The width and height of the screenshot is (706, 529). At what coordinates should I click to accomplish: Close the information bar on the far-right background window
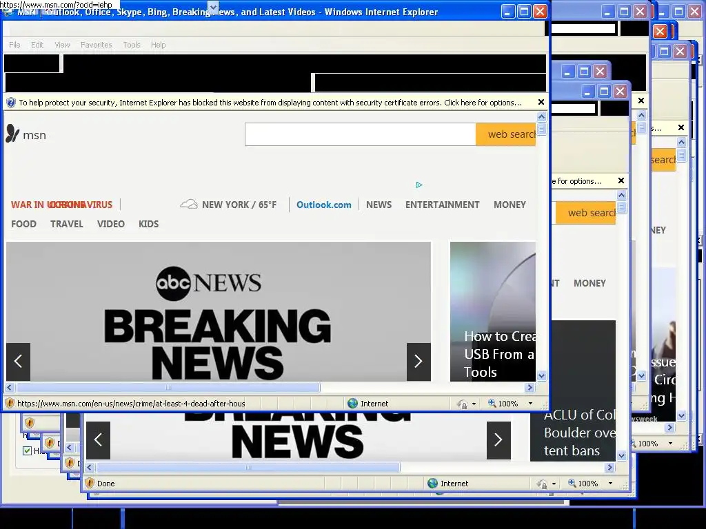click(x=681, y=127)
